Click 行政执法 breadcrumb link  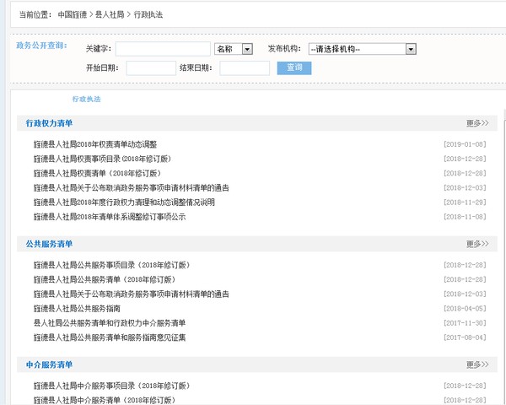coord(148,14)
